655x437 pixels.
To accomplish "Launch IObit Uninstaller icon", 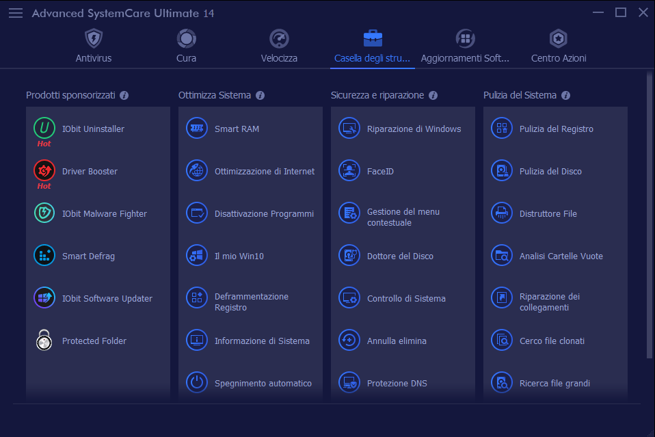I will [x=44, y=129].
